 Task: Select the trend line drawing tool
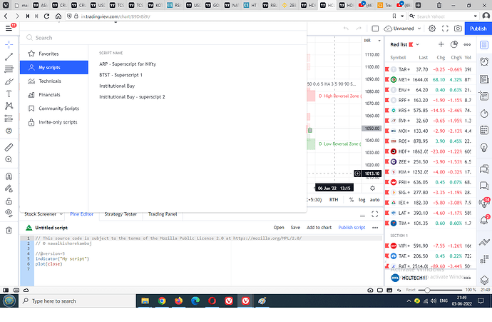[x=9, y=56]
